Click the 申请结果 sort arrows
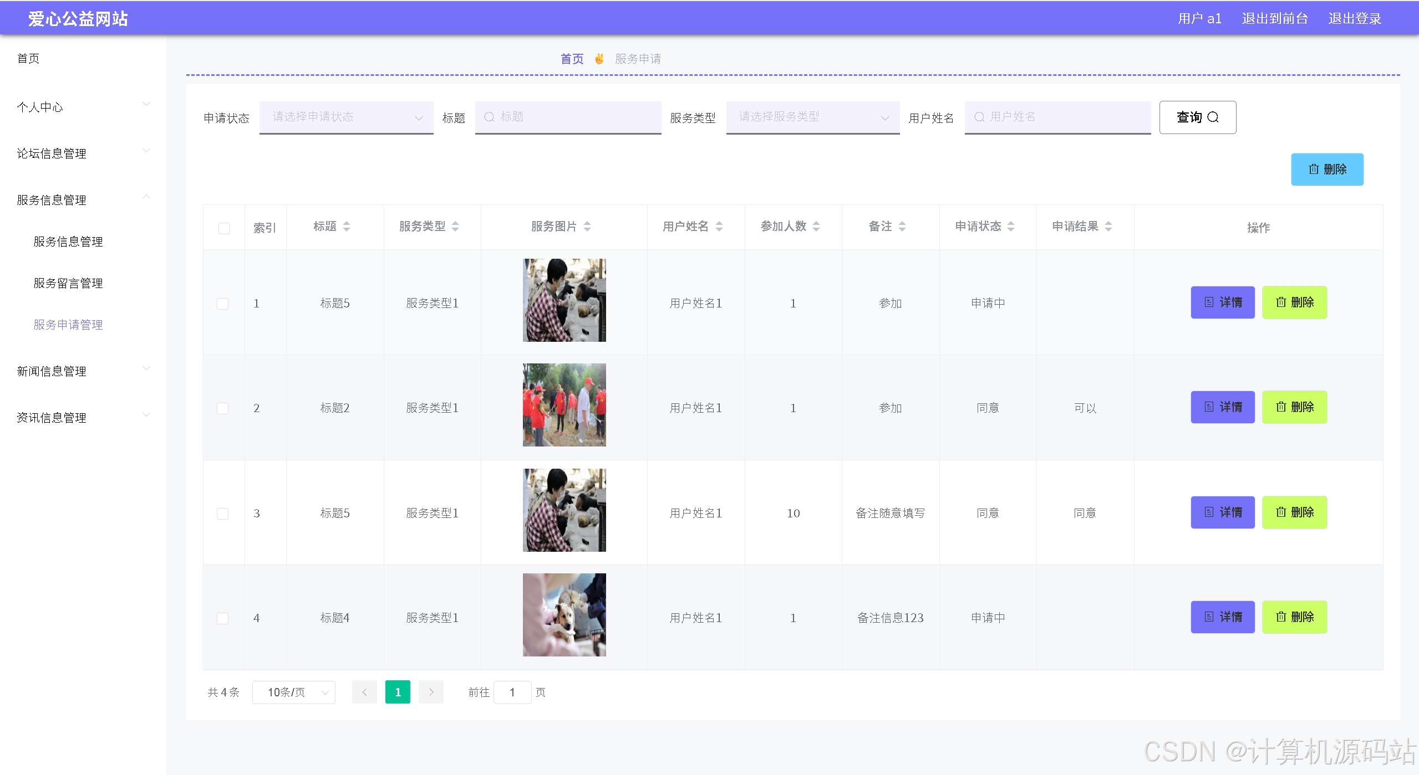This screenshot has width=1419, height=775. click(x=1108, y=227)
